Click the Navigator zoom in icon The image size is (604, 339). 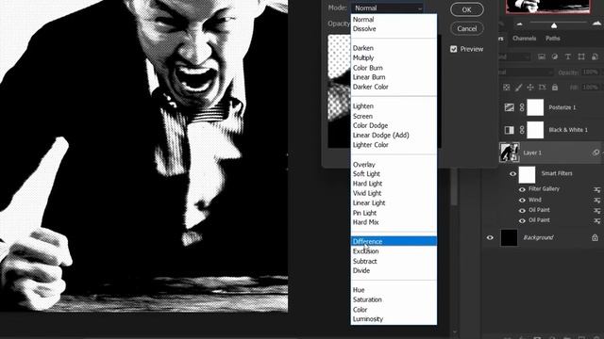(x=596, y=24)
